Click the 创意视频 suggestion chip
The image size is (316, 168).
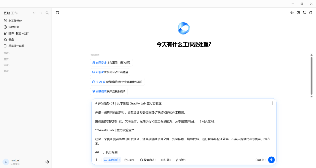click(x=109, y=91)
